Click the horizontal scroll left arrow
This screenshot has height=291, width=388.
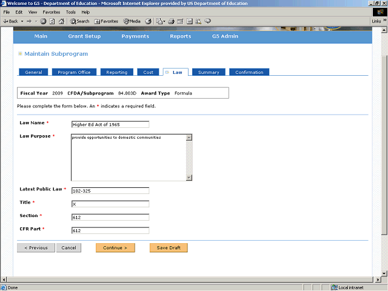(4, 279)
